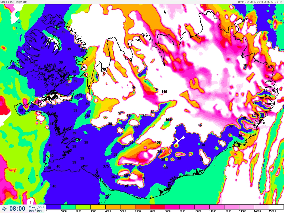Click the map value 363
This screenshot has width=284, height=213.
[x=114, y=177]
